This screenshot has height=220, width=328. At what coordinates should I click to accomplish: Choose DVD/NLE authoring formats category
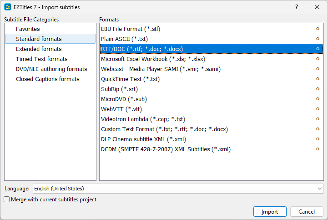pyautogui.click(x=51, y=69)
